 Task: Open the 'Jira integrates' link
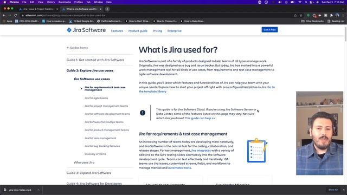pyautogui.click(x=201, y=151)
